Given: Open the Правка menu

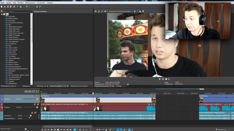Looking at the screenshot, I should 9,3.
